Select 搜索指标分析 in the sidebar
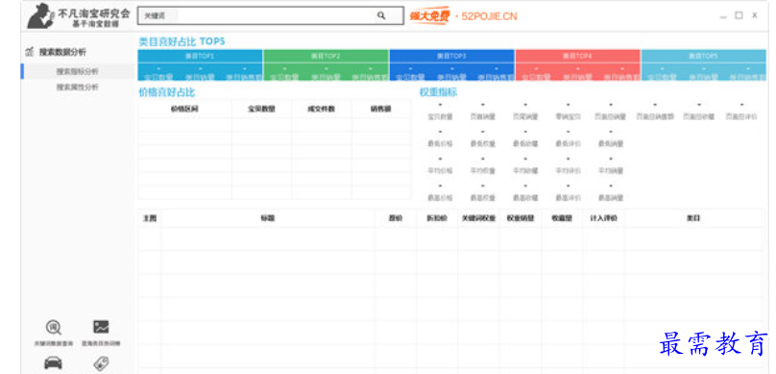 coord(77,71)
